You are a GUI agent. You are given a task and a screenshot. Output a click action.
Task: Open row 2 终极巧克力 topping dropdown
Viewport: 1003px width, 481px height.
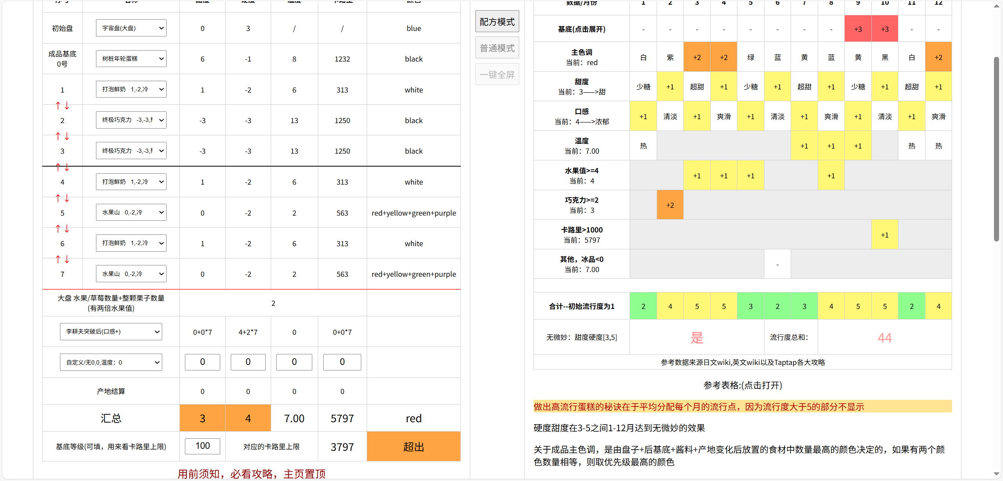(131, 120)
